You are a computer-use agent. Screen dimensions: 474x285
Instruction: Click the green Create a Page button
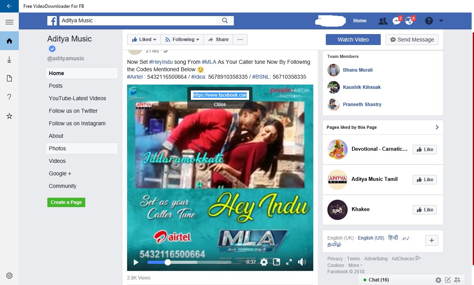pyautogui.click(x=66, y=202)
